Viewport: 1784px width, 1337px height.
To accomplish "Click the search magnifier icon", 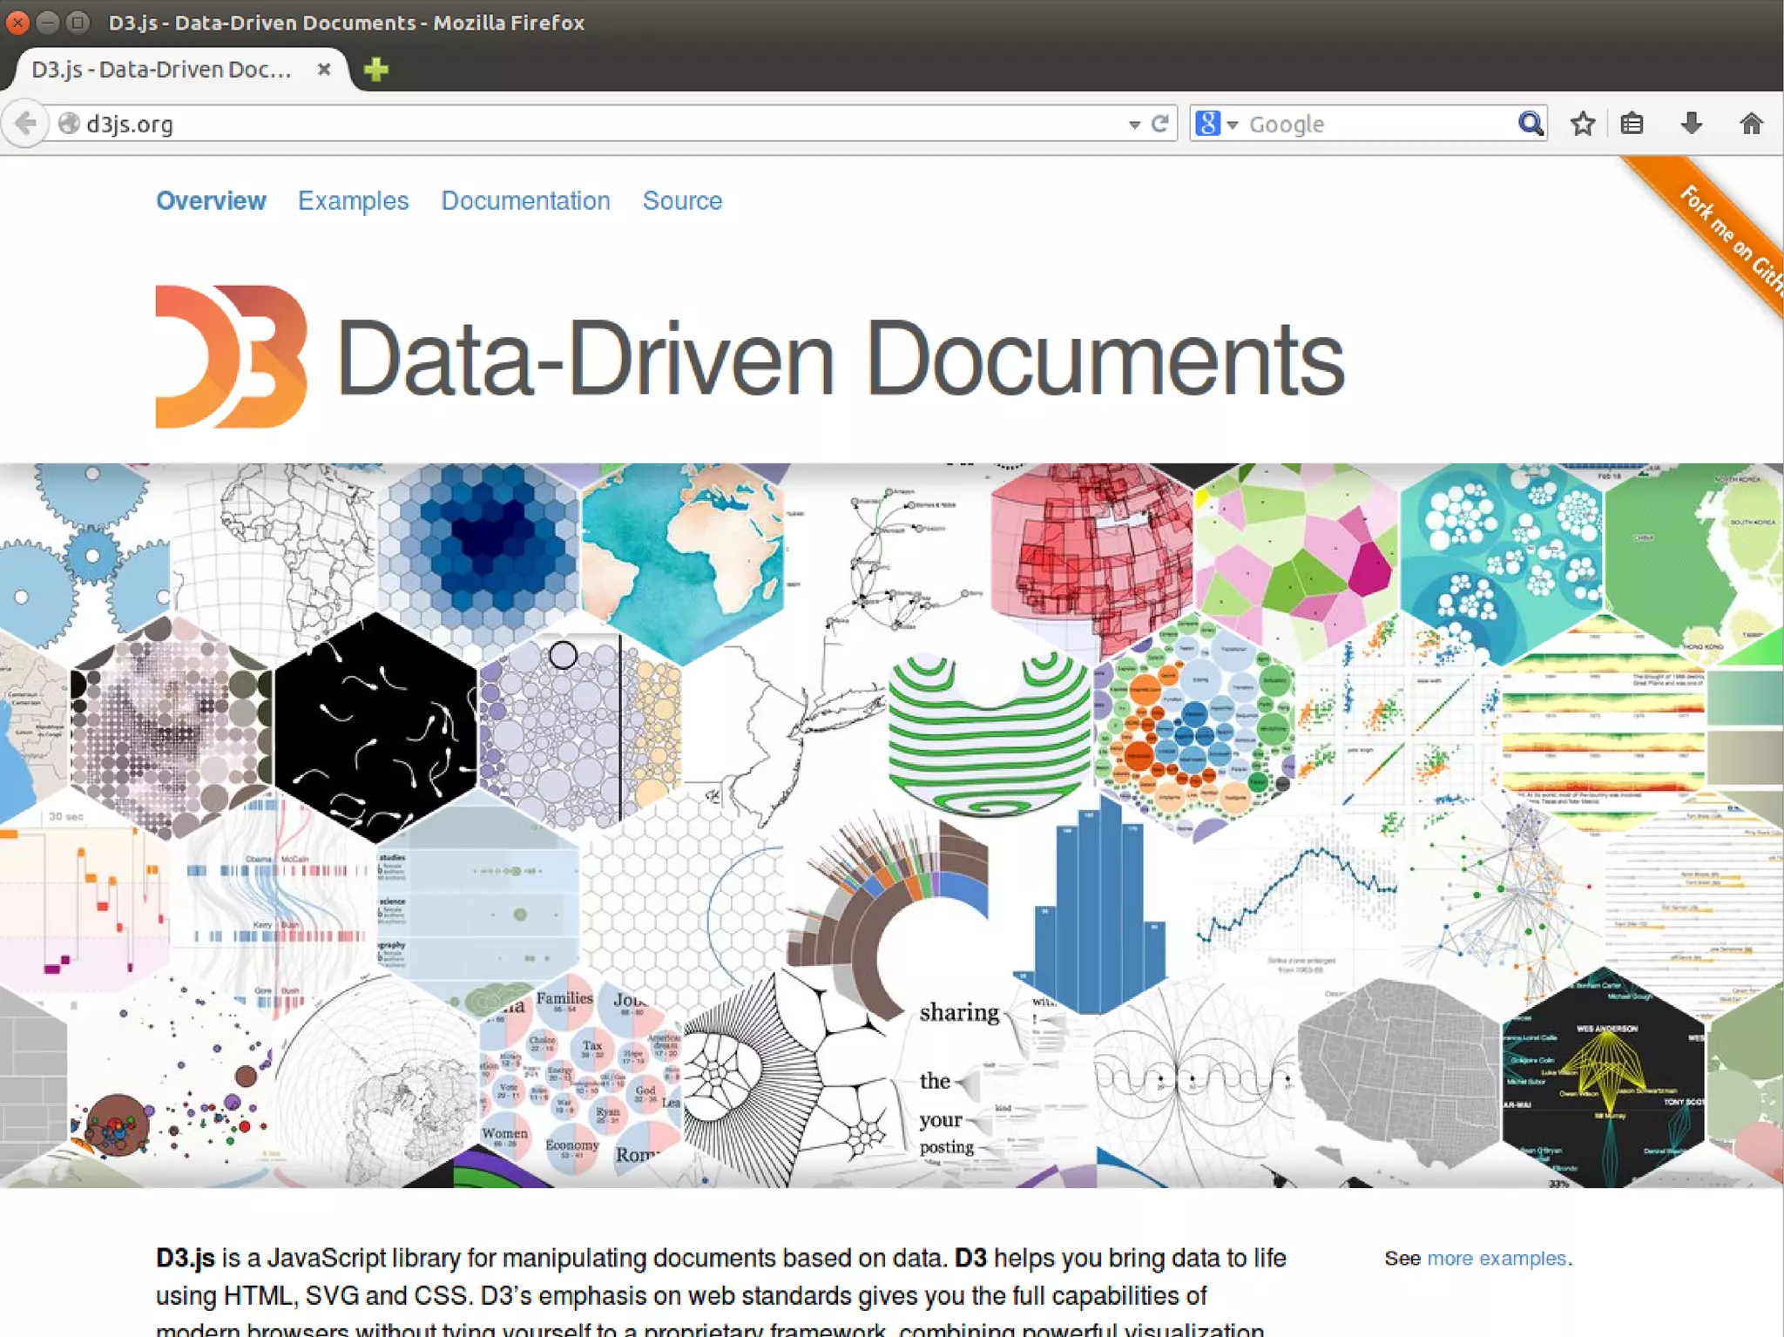I will pos(1530,124).
